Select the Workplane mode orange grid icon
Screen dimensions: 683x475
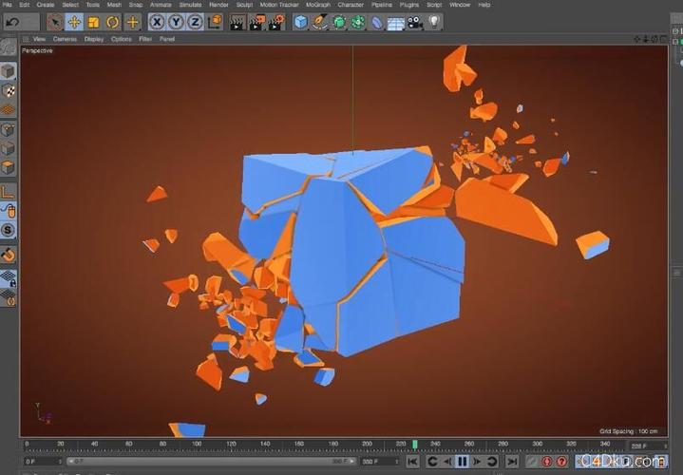pyautogui.click(x=9, y=109)
